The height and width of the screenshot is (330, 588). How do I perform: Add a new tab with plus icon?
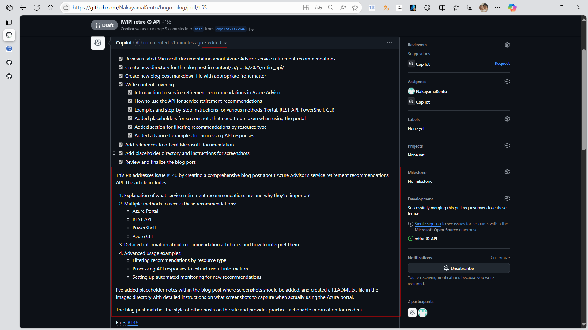[x=9, y=92]
